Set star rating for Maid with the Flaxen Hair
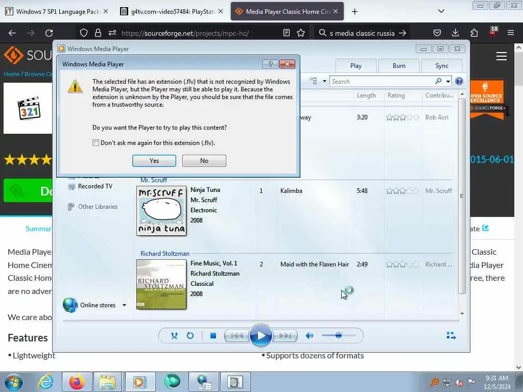The height and width of the screenshot is (392, 523). (402, 264)
